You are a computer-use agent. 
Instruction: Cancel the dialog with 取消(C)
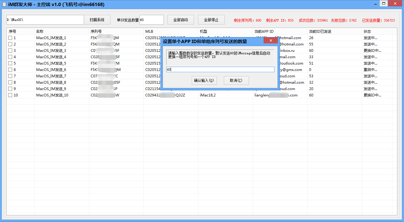[x=236, y=80]
